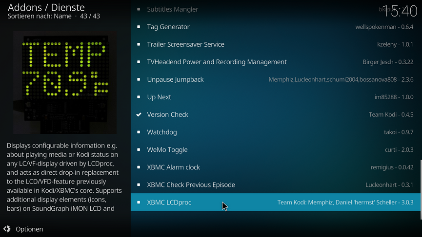
Task: Select the Subtitles Mangler addon
Action: [x=276, y=9]
